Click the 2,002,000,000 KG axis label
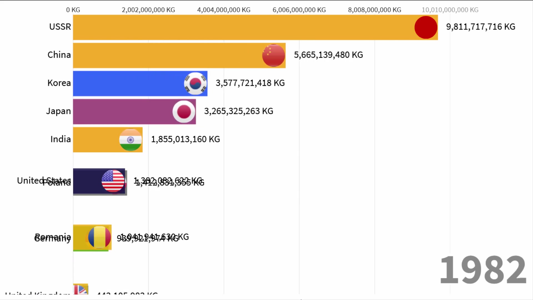The image size is (533, 300). point(148,10)
